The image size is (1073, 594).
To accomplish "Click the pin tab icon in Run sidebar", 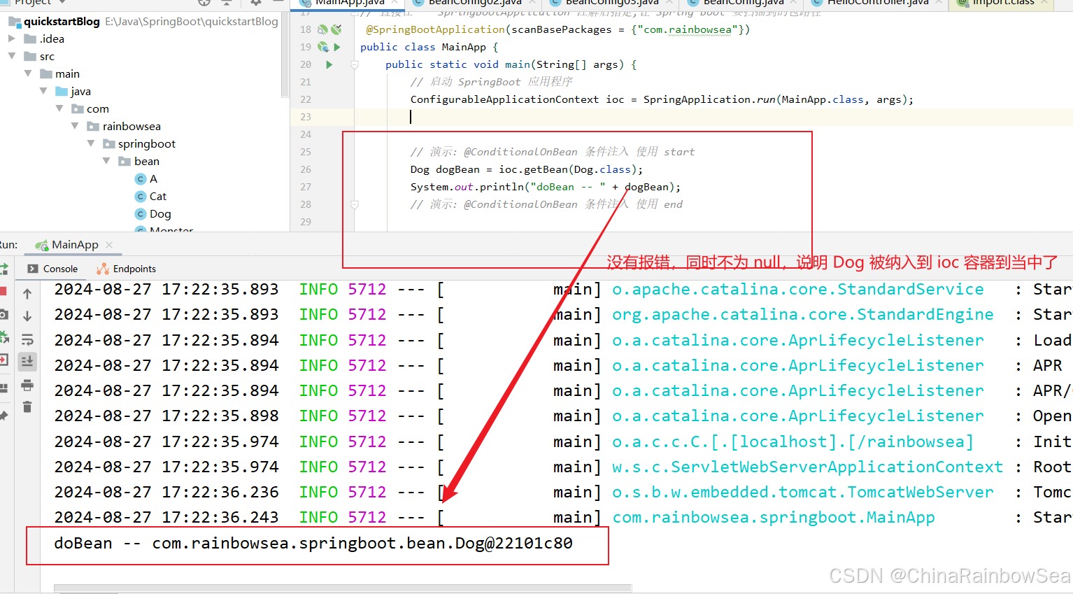I will coord(3,416).
